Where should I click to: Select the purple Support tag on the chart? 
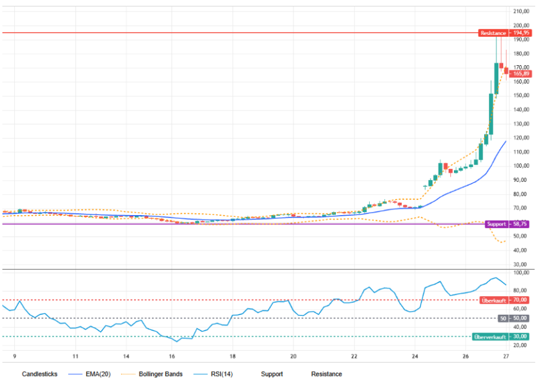(x=496, y=224)
